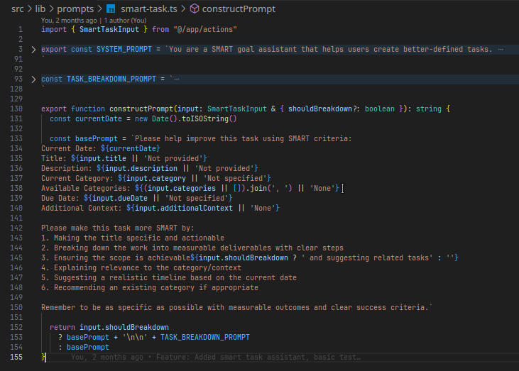Viewport: 519px width, 371px height.
Task: Click 'input.category' on line 137
Action: click(156, 178)
